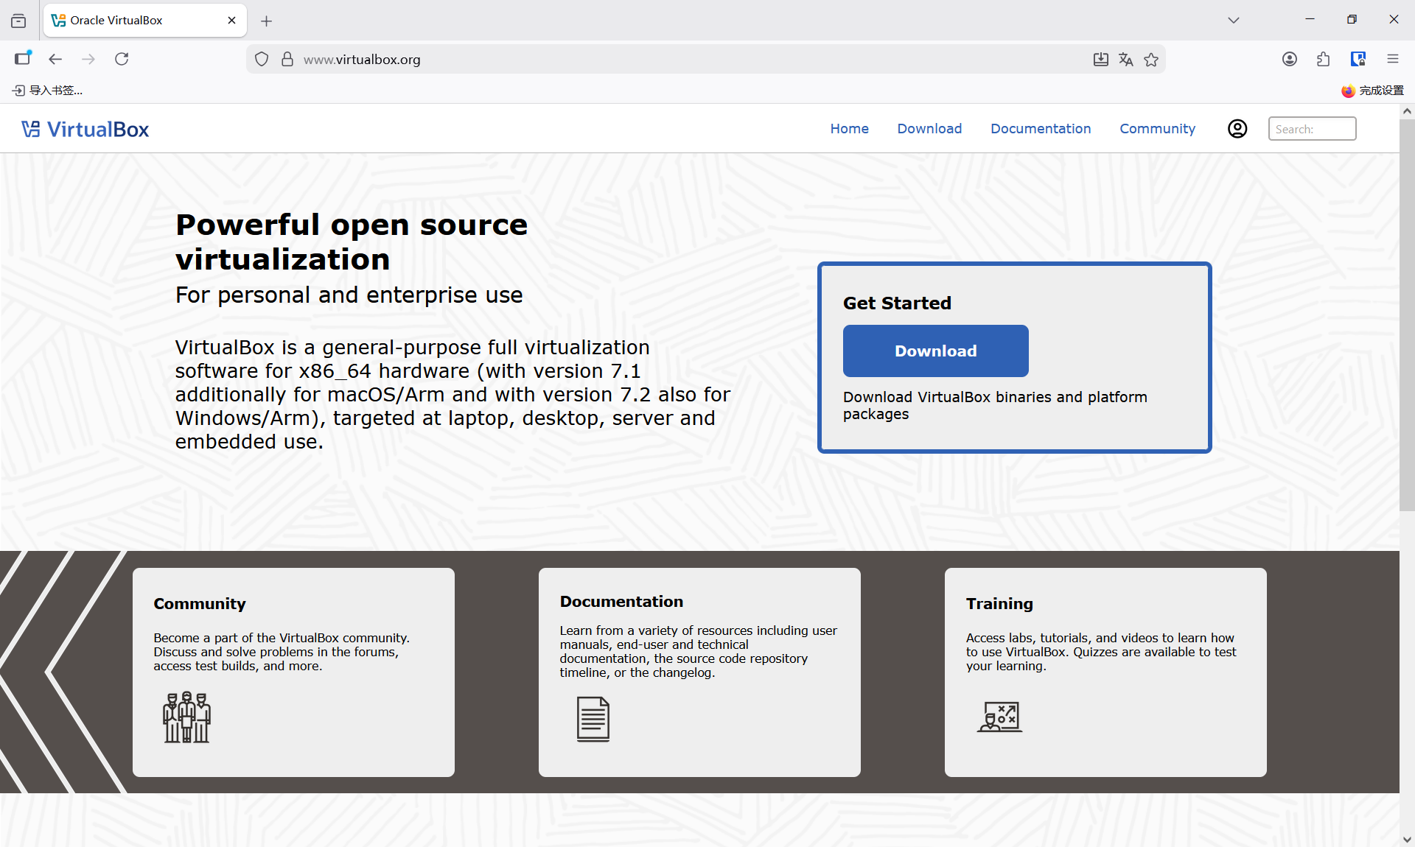Click the blue Download button
Viewport: 1415px width, 847px height.
tap(935, 351)
